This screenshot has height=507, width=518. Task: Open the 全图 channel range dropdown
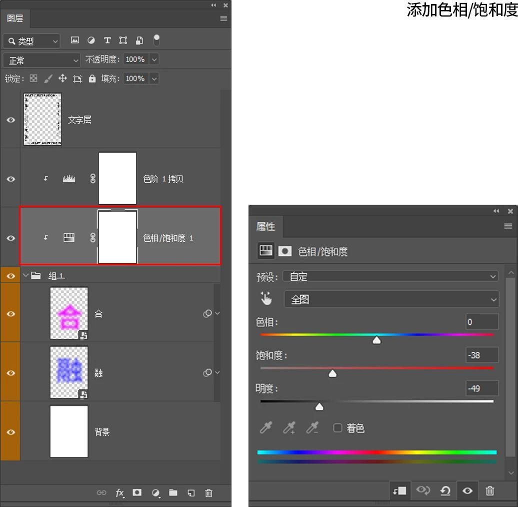coord(391,299)
